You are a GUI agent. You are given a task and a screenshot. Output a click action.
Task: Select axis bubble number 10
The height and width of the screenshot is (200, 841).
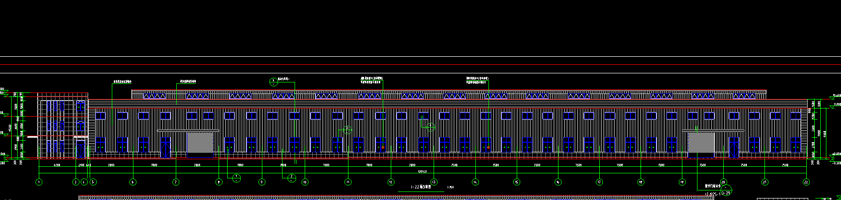(x=305, y=182)
